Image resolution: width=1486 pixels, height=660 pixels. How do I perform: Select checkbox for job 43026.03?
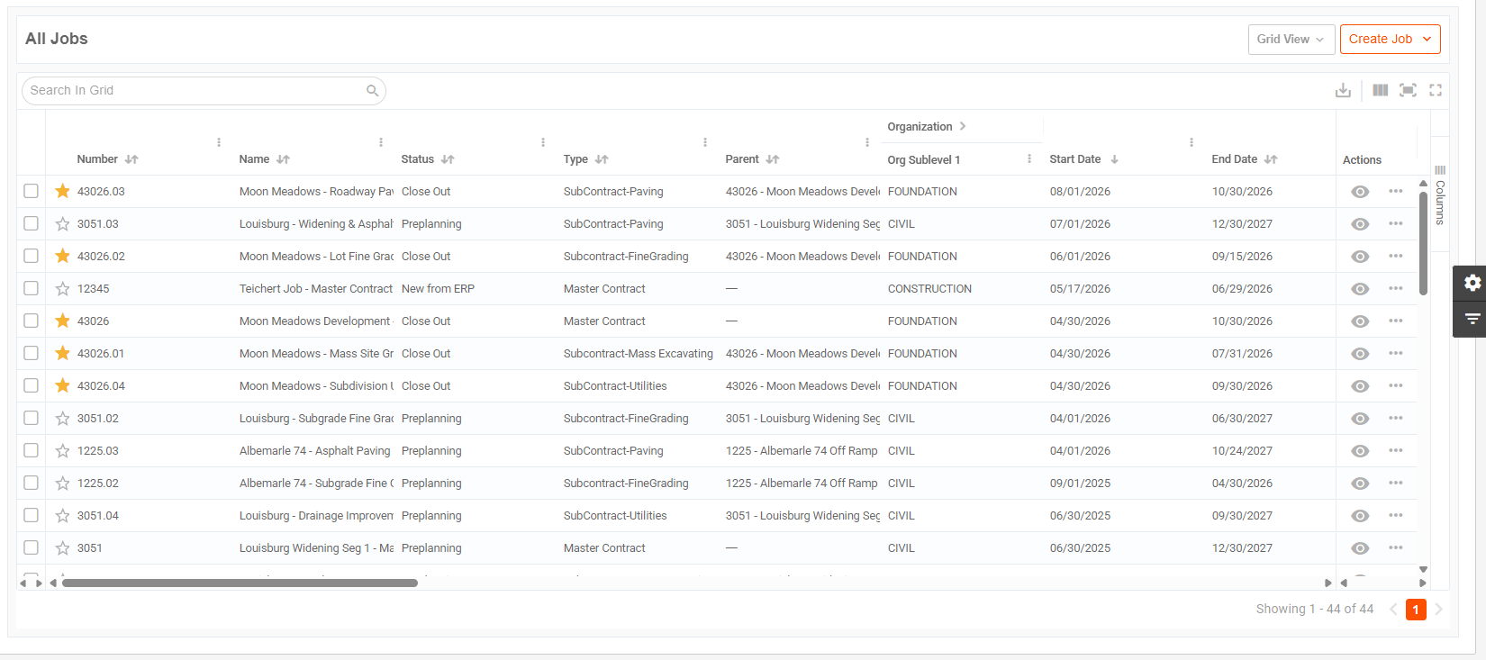point(31,191)
